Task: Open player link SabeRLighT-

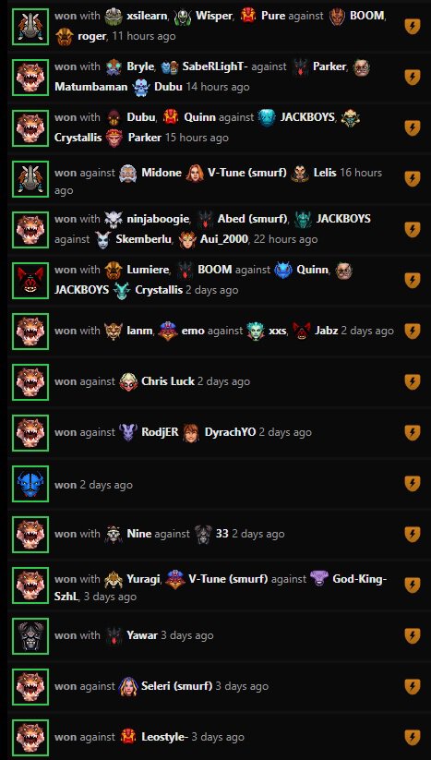Action: [215, 66]
